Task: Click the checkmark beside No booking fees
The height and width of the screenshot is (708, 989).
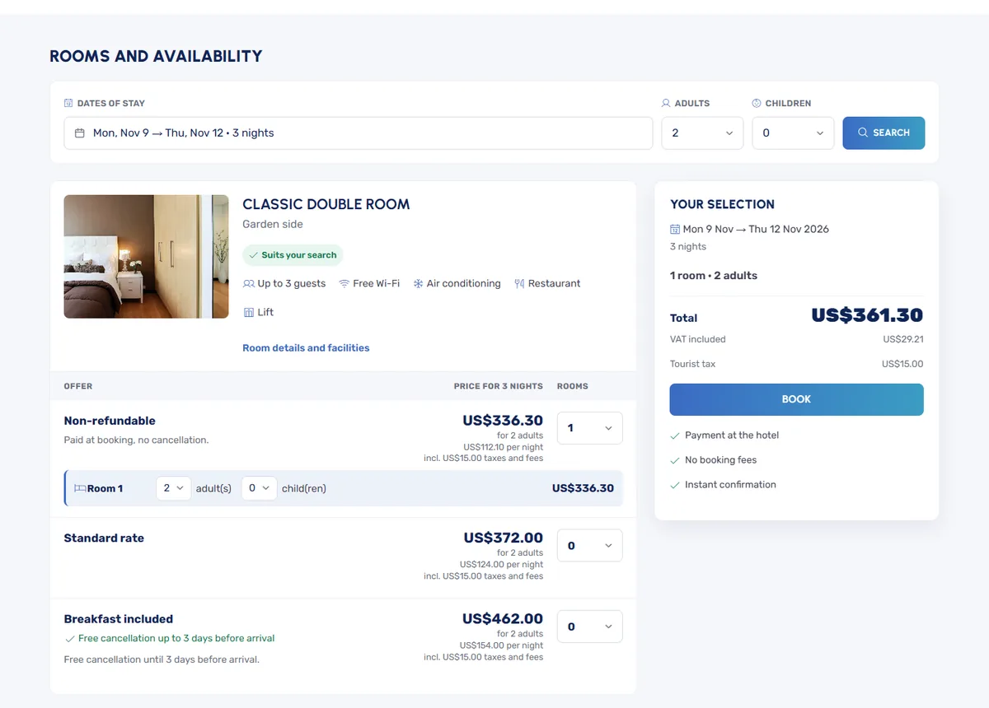Action: 675,460
